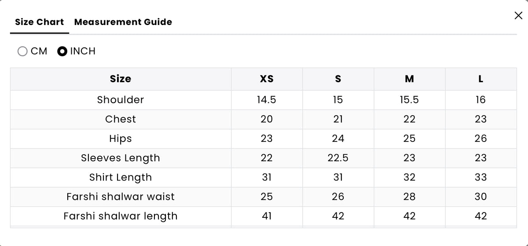Select the Farshi shalwar length row label
The width and height of the screenshot is (528, 246).
click(x=121, y=216)
